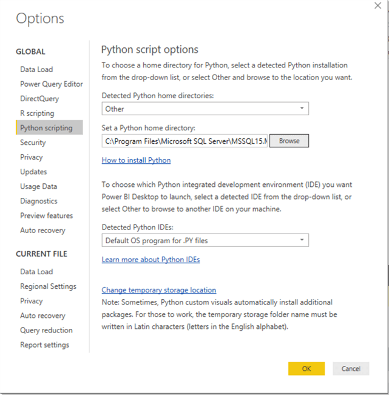Open Regional Settings for current file
Screen dimensions: 389x395
tap(48, 286)
